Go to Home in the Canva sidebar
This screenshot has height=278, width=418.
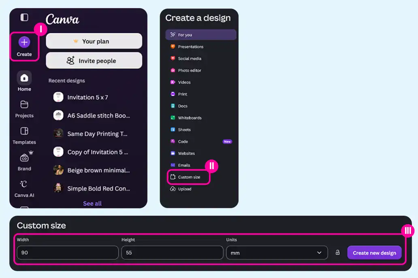24,82
